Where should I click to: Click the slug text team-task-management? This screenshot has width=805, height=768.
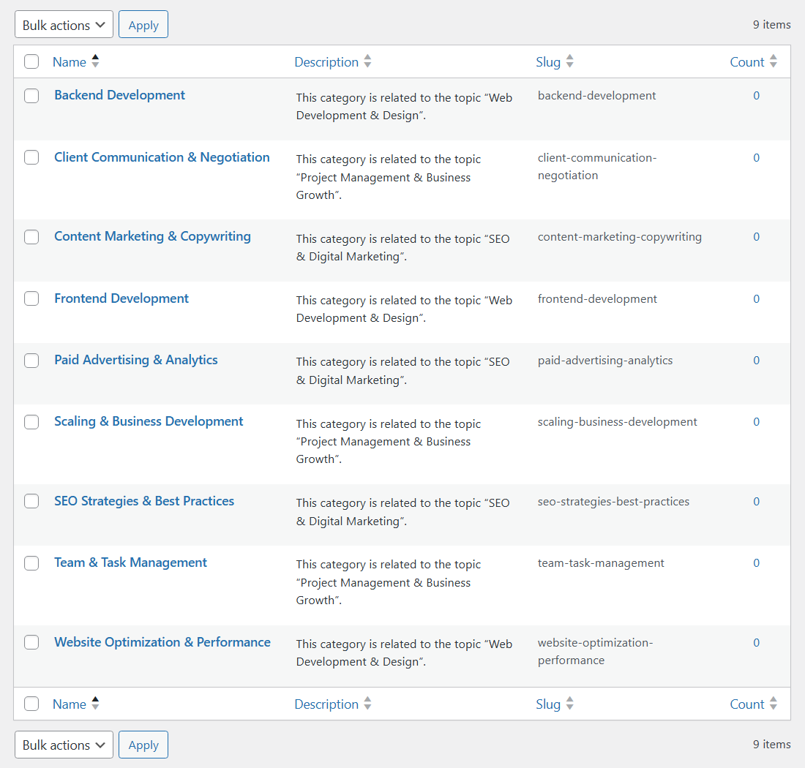[x=601, y=563]
